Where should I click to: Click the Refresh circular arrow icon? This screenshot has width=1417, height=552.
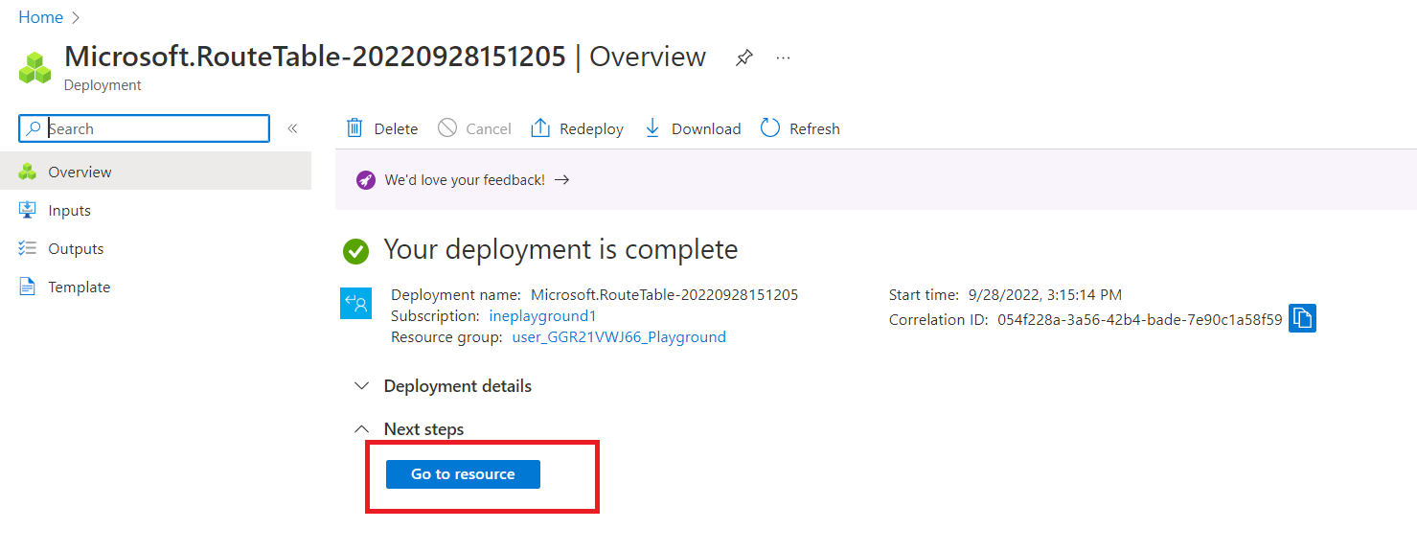click(x=770, y=128)
